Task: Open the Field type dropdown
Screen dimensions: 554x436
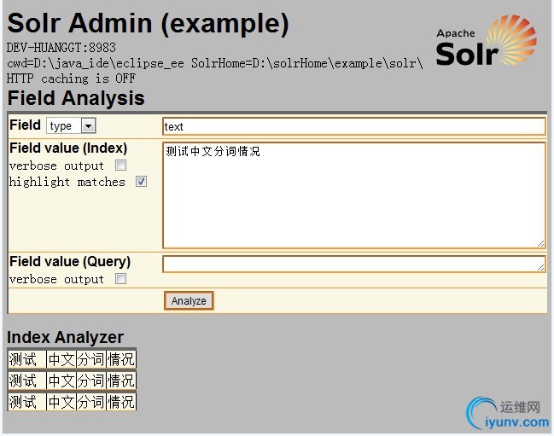Action: 71,125
